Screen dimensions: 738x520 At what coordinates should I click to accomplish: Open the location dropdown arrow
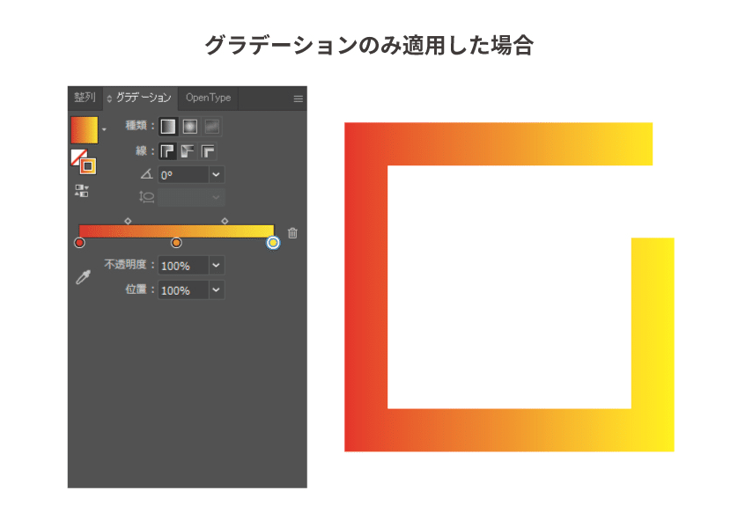tap(216, 290)
